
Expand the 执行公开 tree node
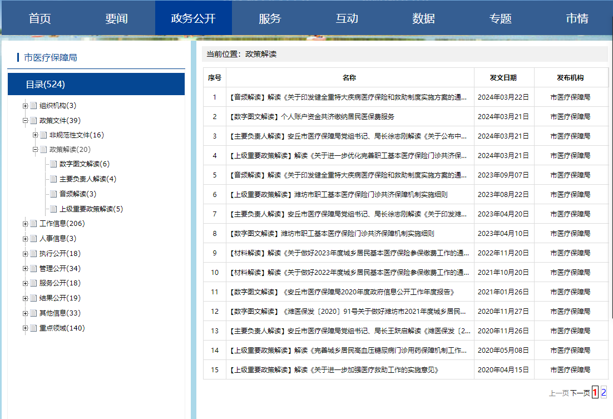point(25,254)
